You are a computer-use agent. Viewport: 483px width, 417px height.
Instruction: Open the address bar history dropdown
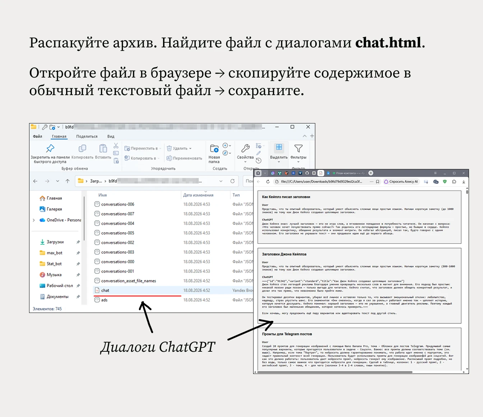(x=221, y=181)
